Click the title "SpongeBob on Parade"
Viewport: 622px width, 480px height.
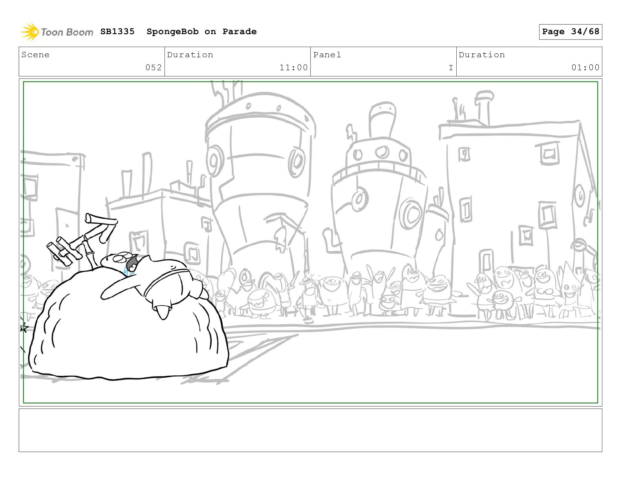pyautogui.click(x=201, y=31)
